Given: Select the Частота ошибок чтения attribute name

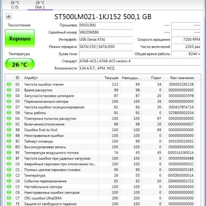Looking at the screenshot, I should [x=44, y=84].
